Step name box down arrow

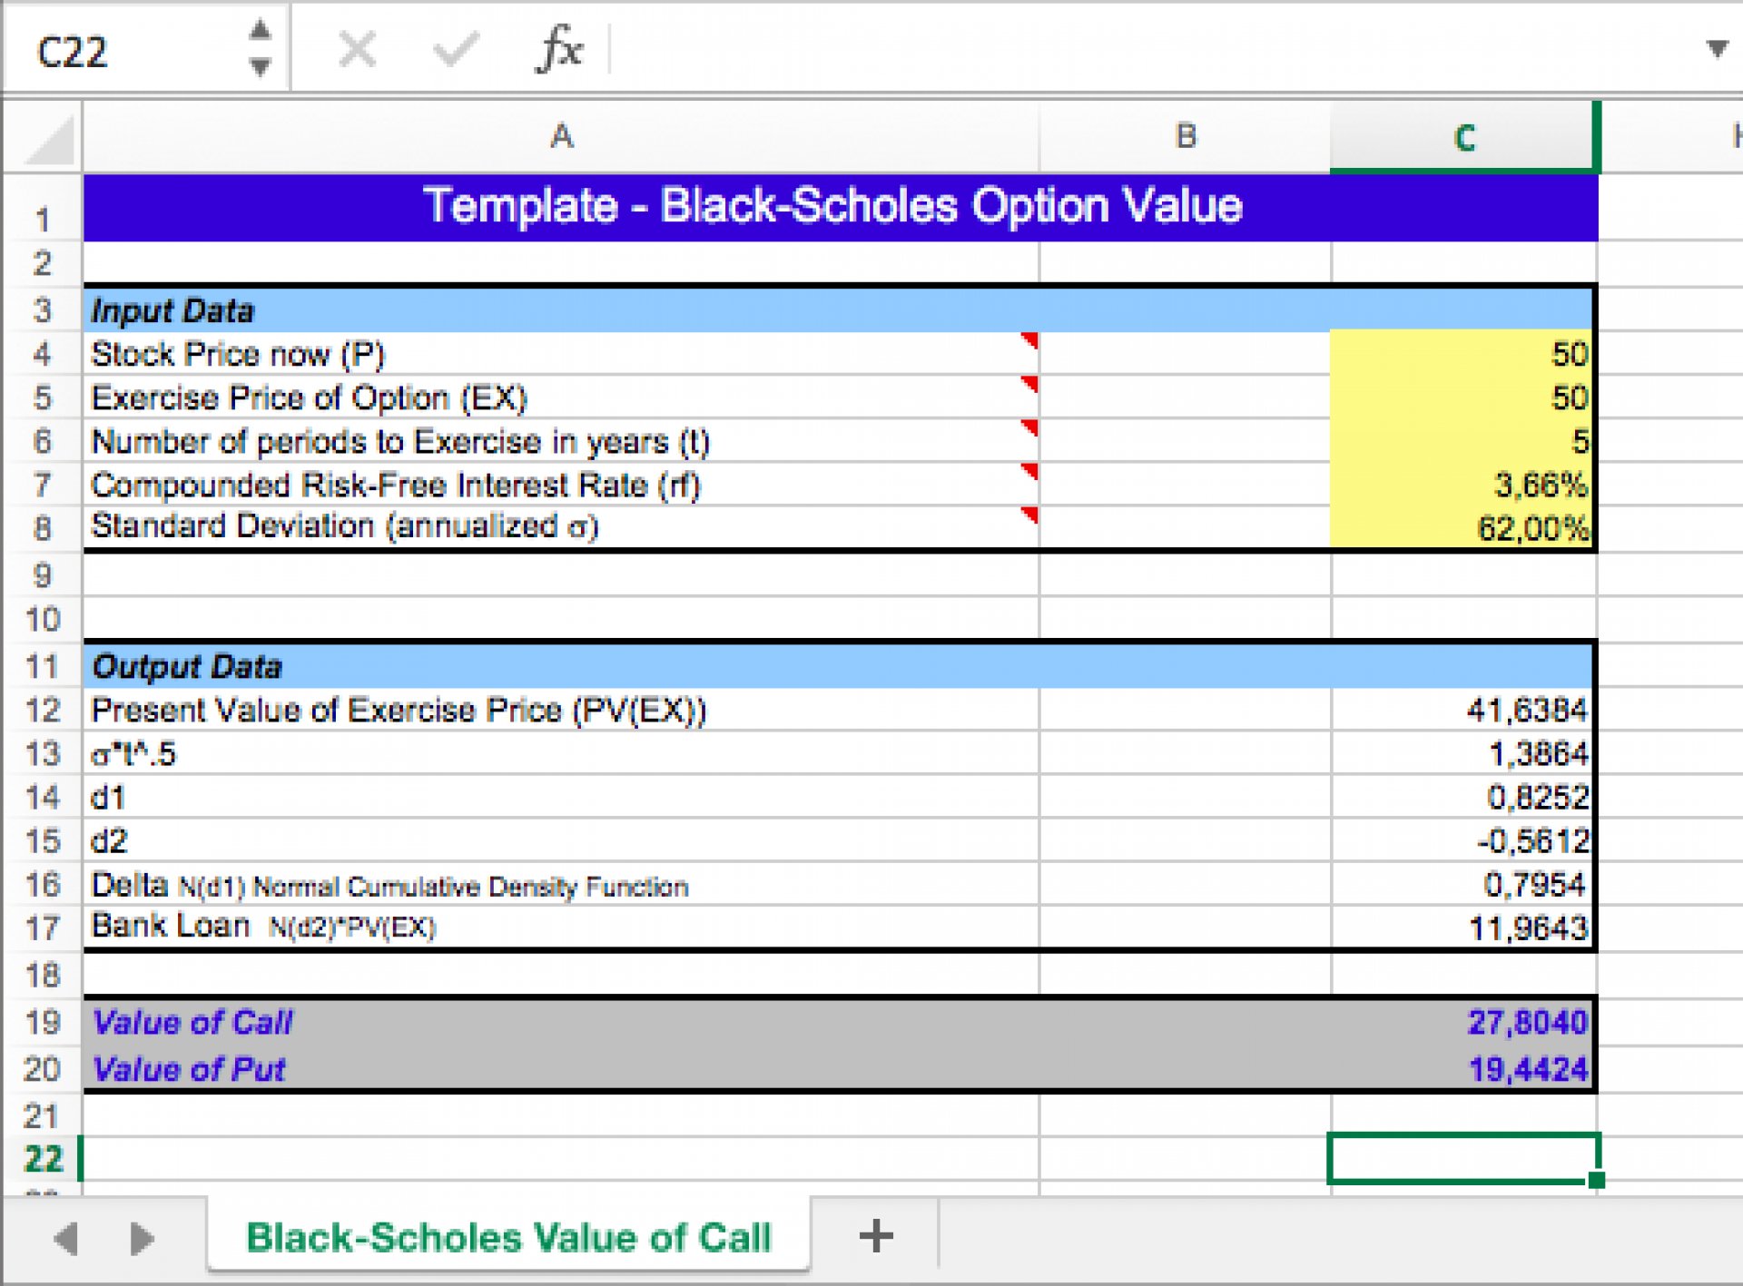click(x=261, y=66)
